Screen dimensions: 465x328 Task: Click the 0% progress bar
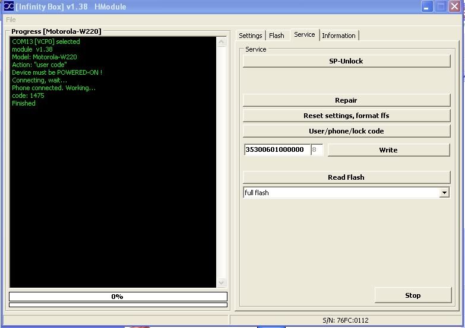[x=118, y=297]
